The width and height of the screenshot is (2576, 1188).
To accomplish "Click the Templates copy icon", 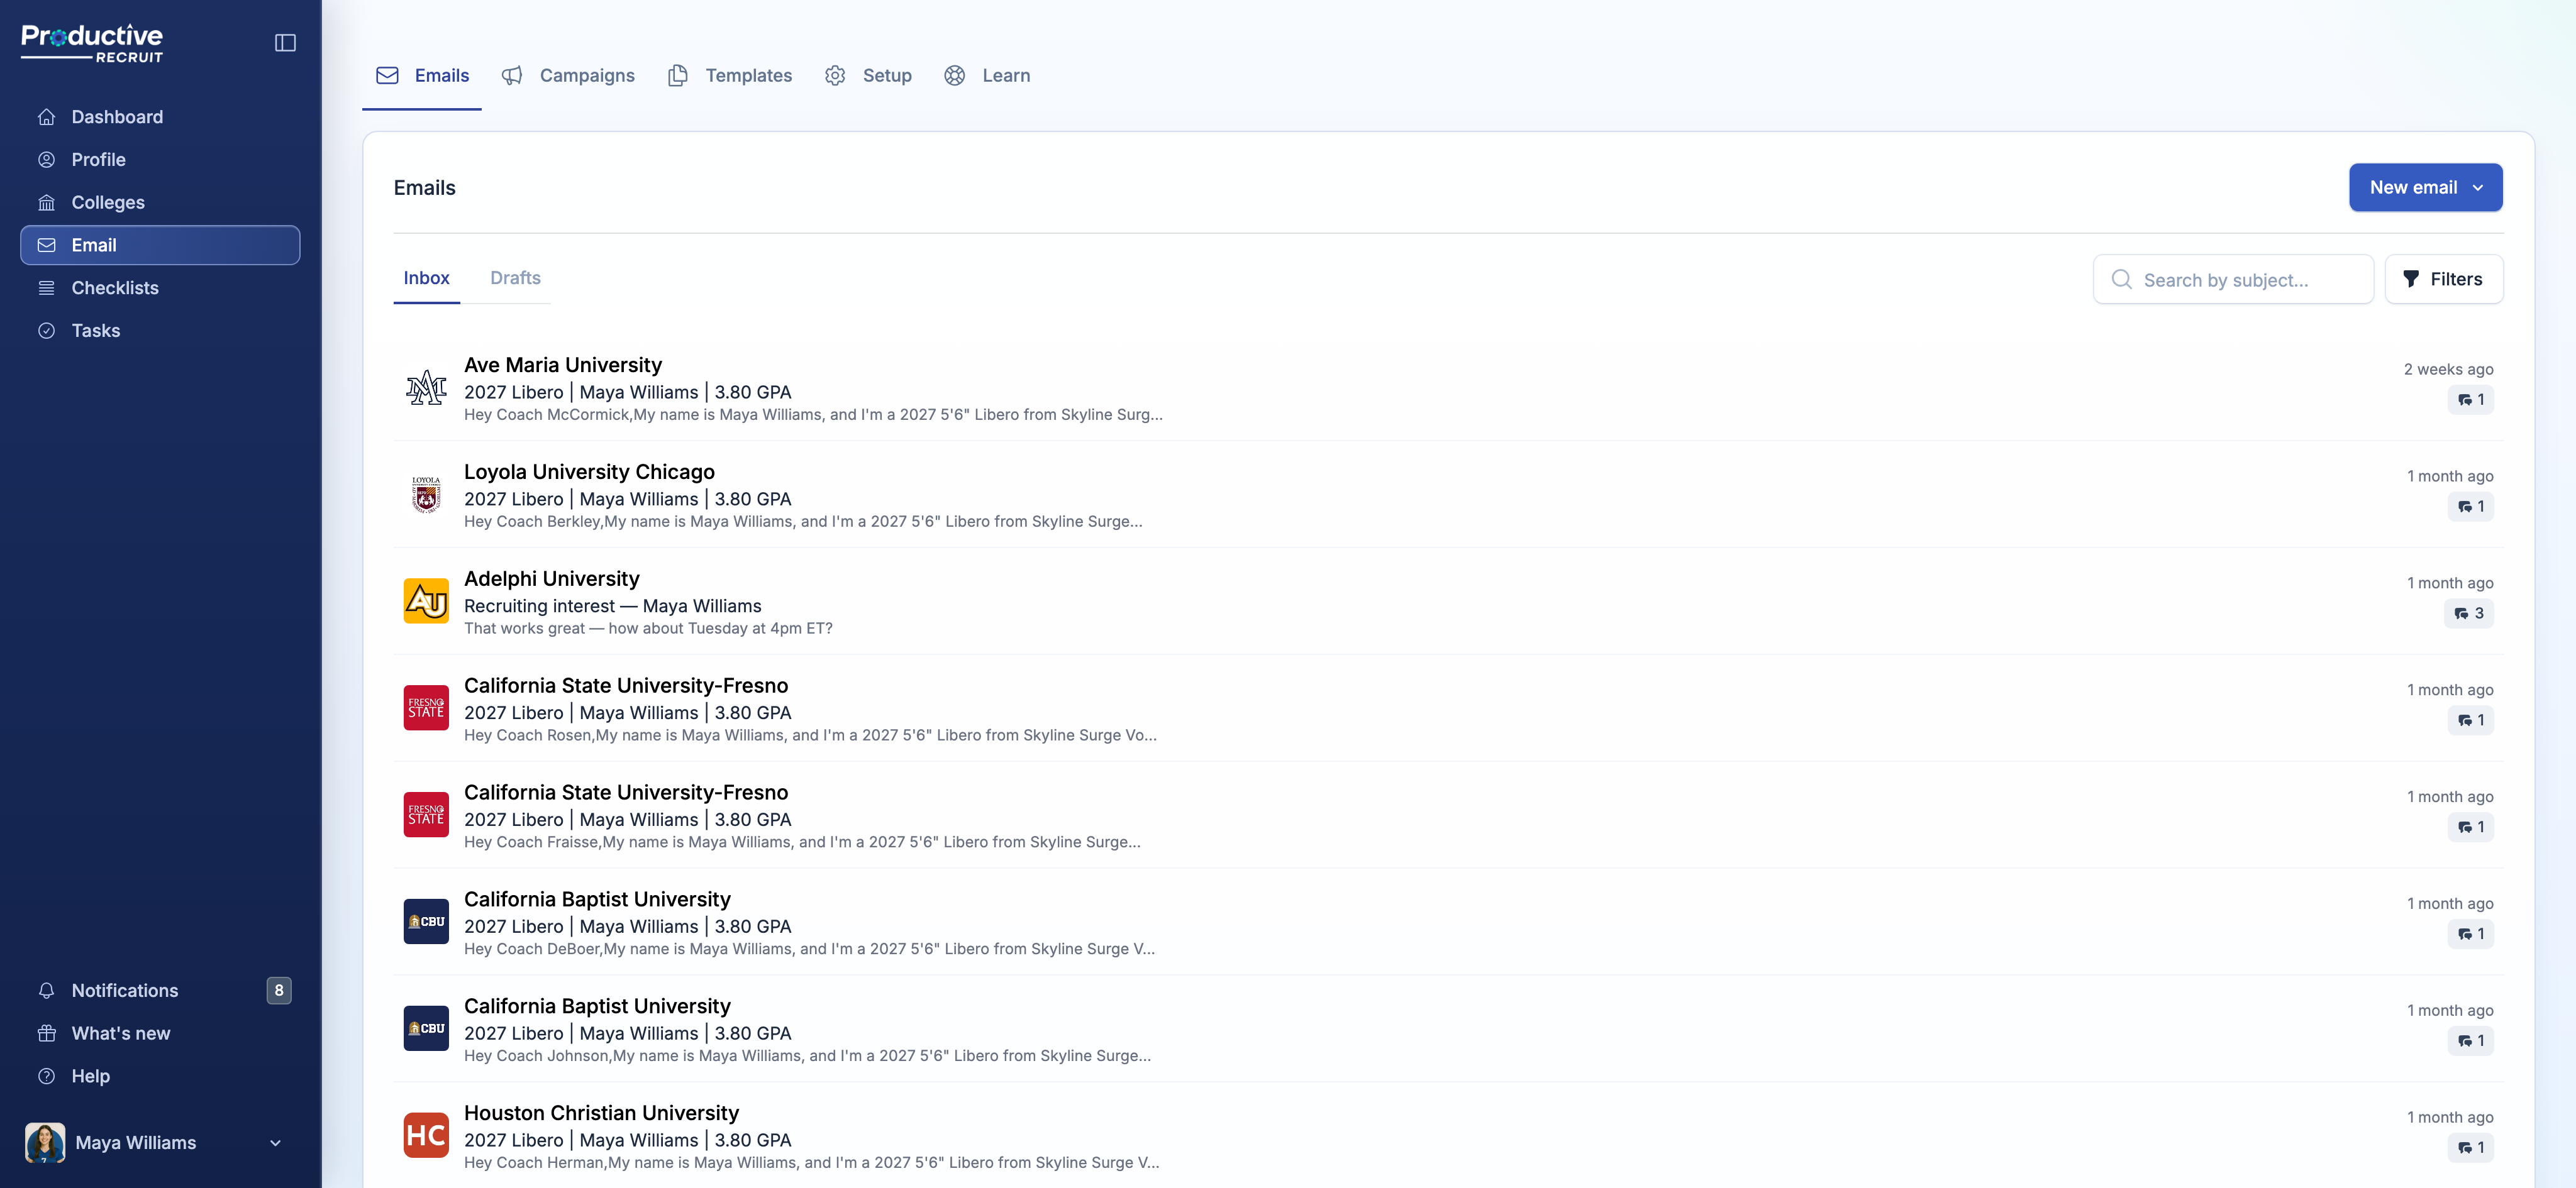I will (678, 76).
